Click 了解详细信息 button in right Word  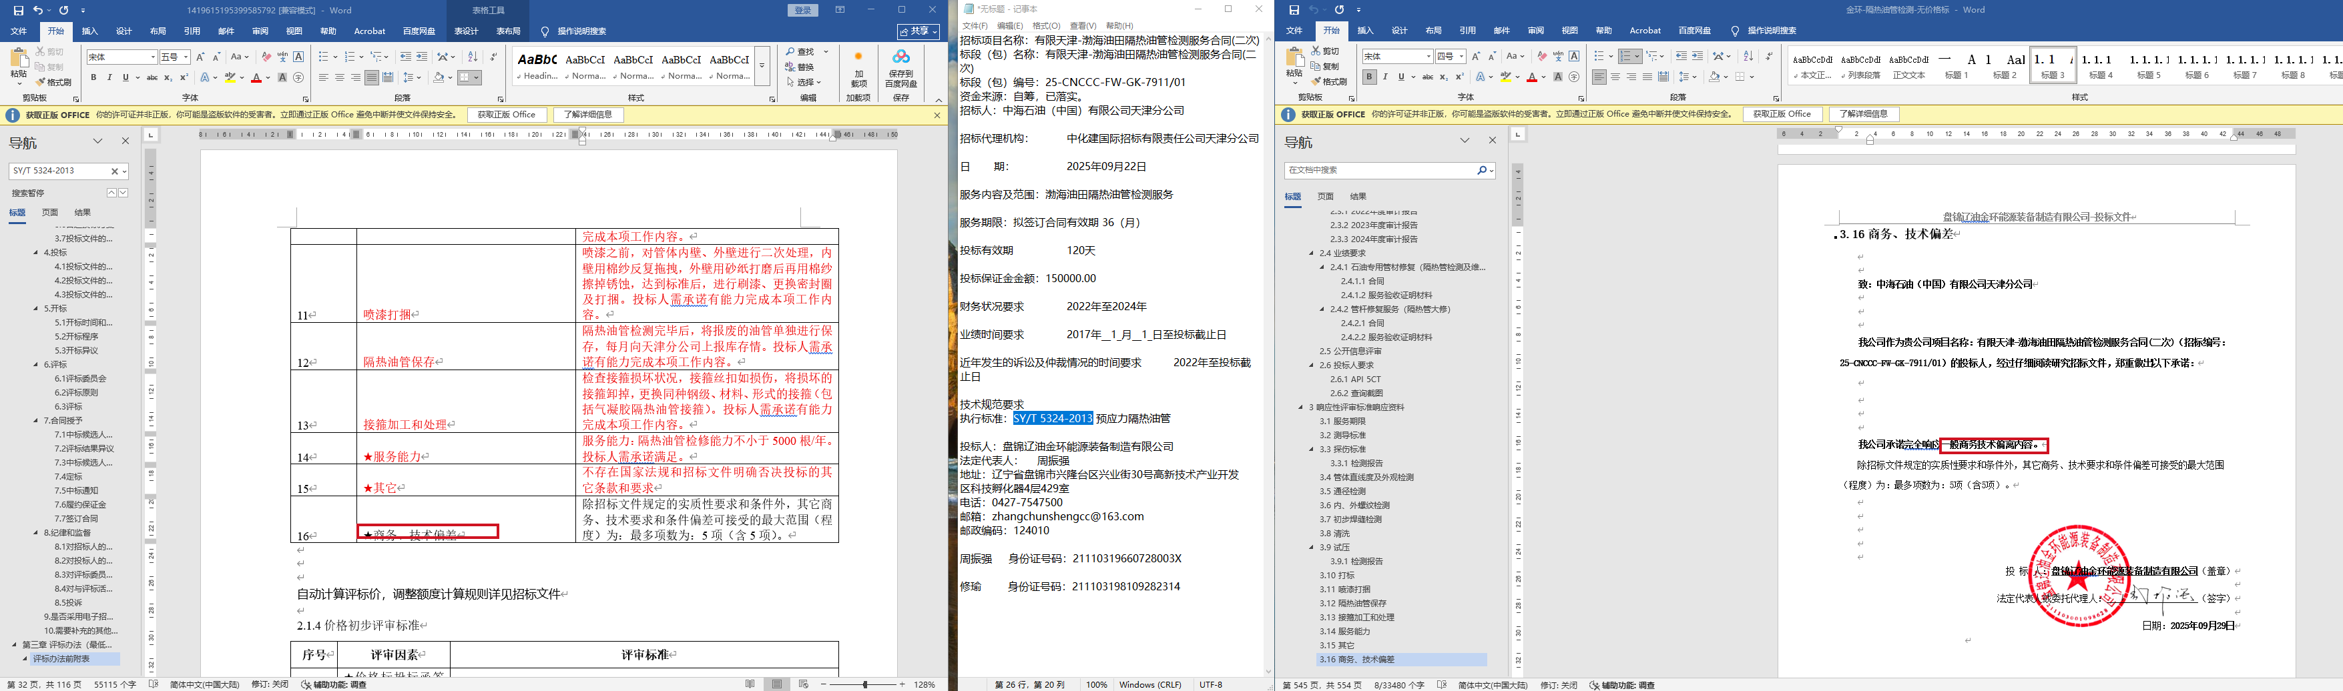click(1864, 115)
